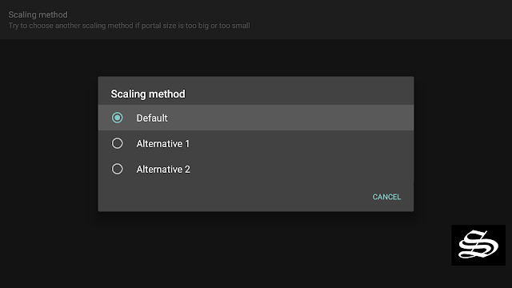Select the Alternative 1 radio button
This screenshot has width=512, height=288.
(118, 143)
